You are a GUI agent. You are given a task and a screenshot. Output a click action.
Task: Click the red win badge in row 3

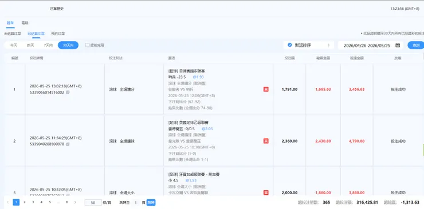coord(266,192)
